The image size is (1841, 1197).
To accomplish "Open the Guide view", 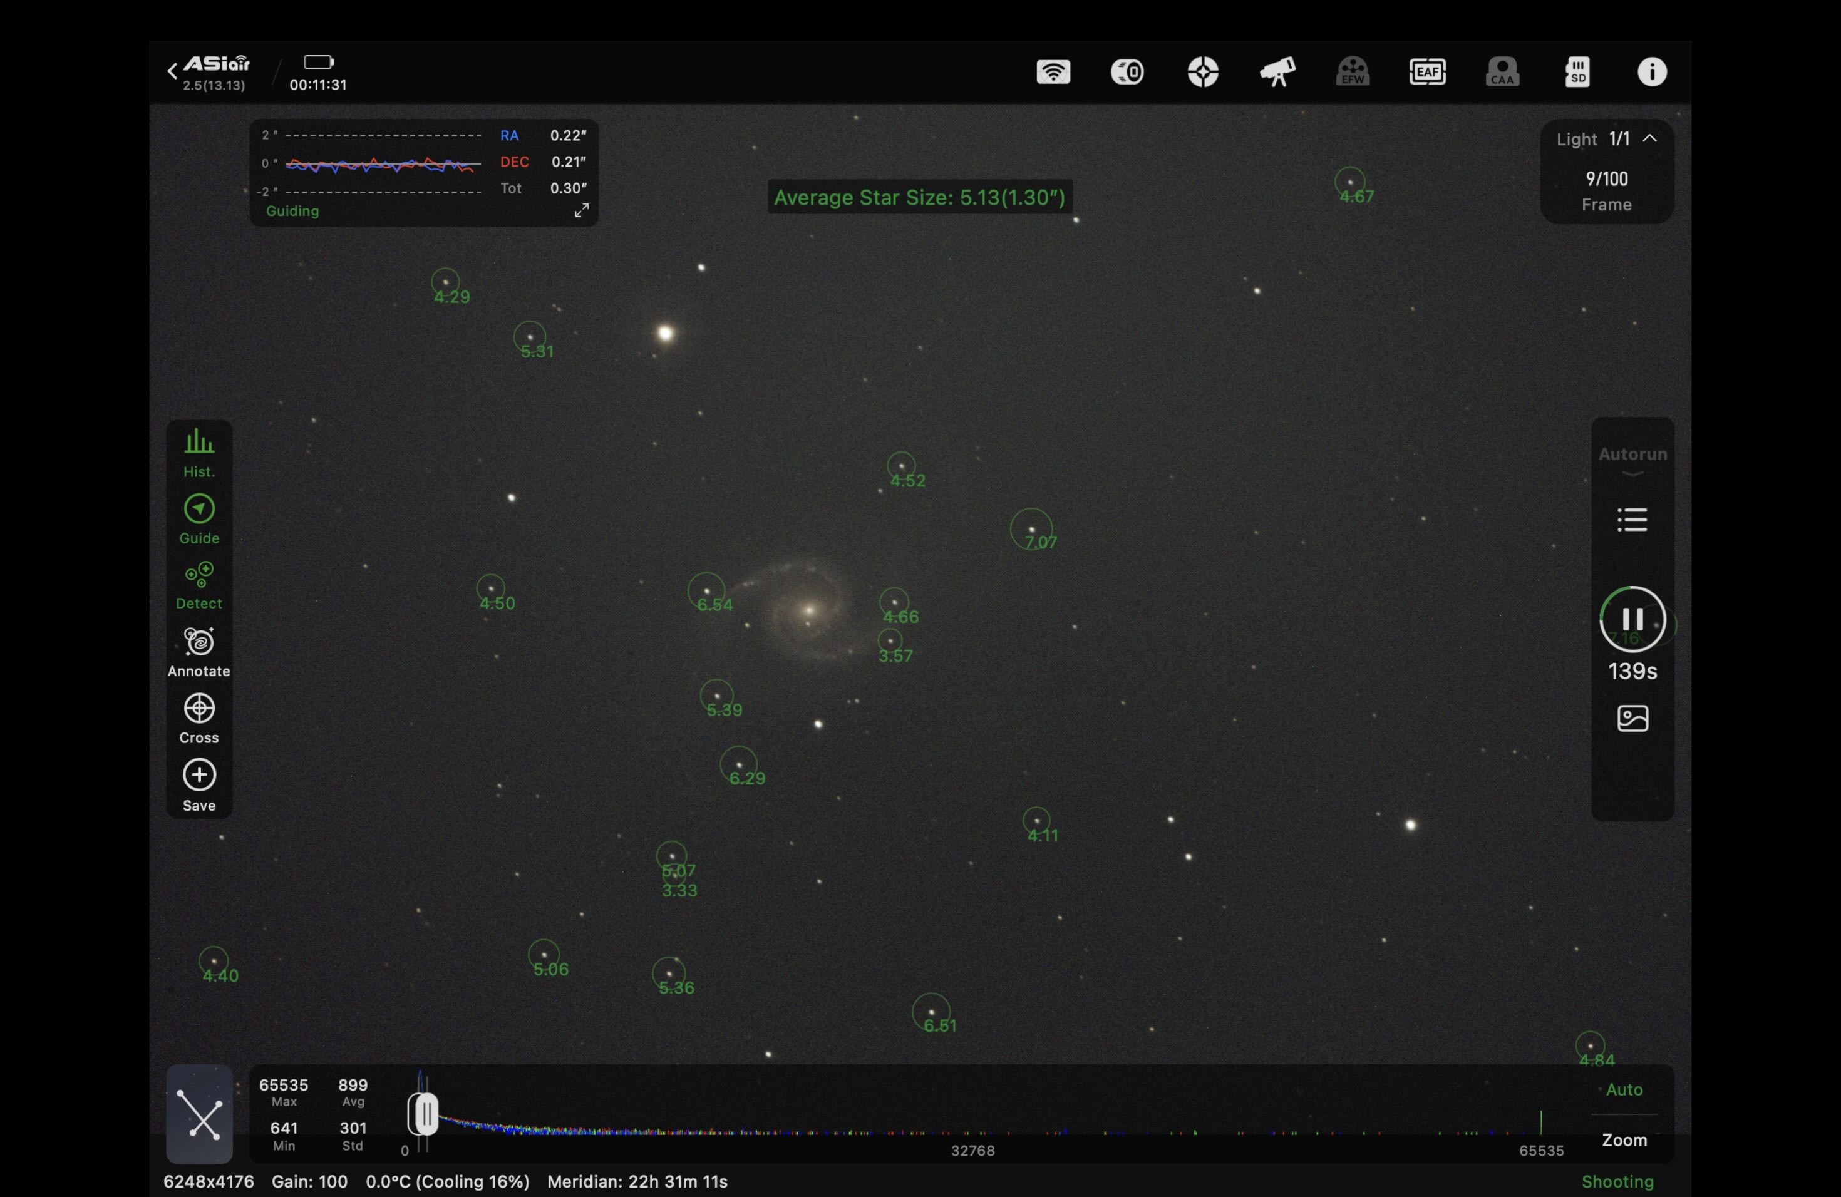I will [199, 520].
